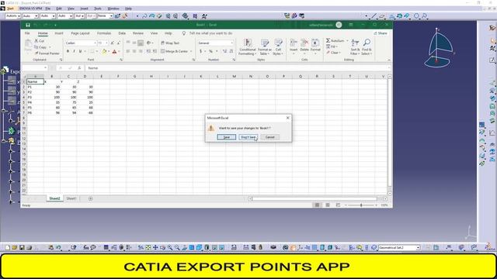The image size is (497, 279).
Task: Open the Merge & Center dropdown arrow
Action: pyautogui.click(x=191, y=51)
